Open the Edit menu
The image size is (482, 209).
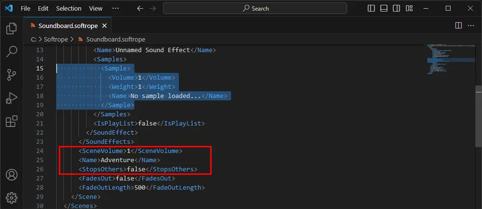click(x=43, y=9)
